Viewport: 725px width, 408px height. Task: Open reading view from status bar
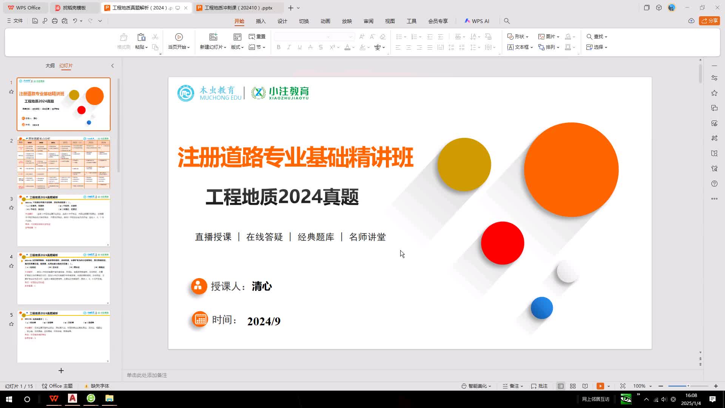[x=585, y=386]
